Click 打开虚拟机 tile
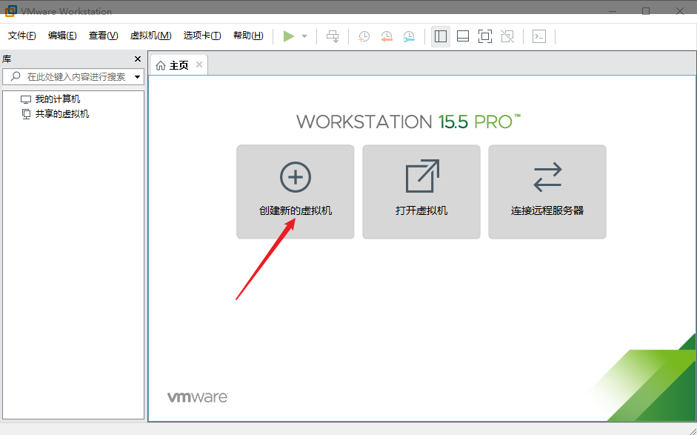 point(421,192)
